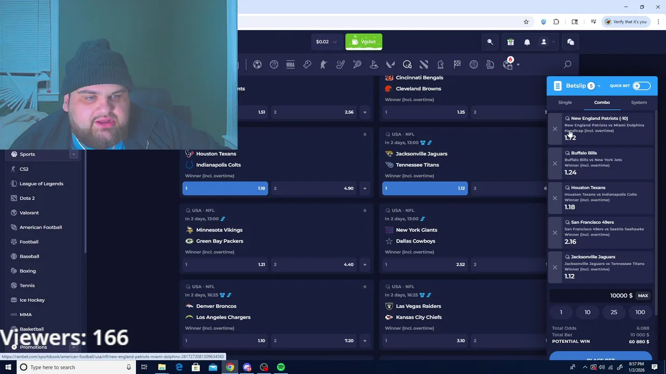Select the tennis racket icon
Image resolution: width=666 pixels, height=374 pixels.
coord(357,64)
